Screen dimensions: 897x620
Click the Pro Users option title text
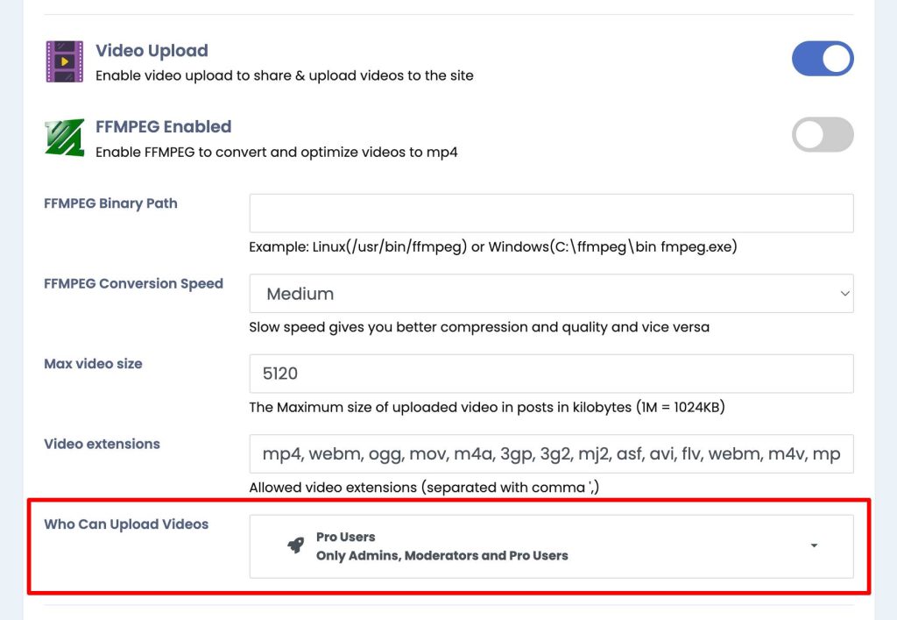(345, 537)
